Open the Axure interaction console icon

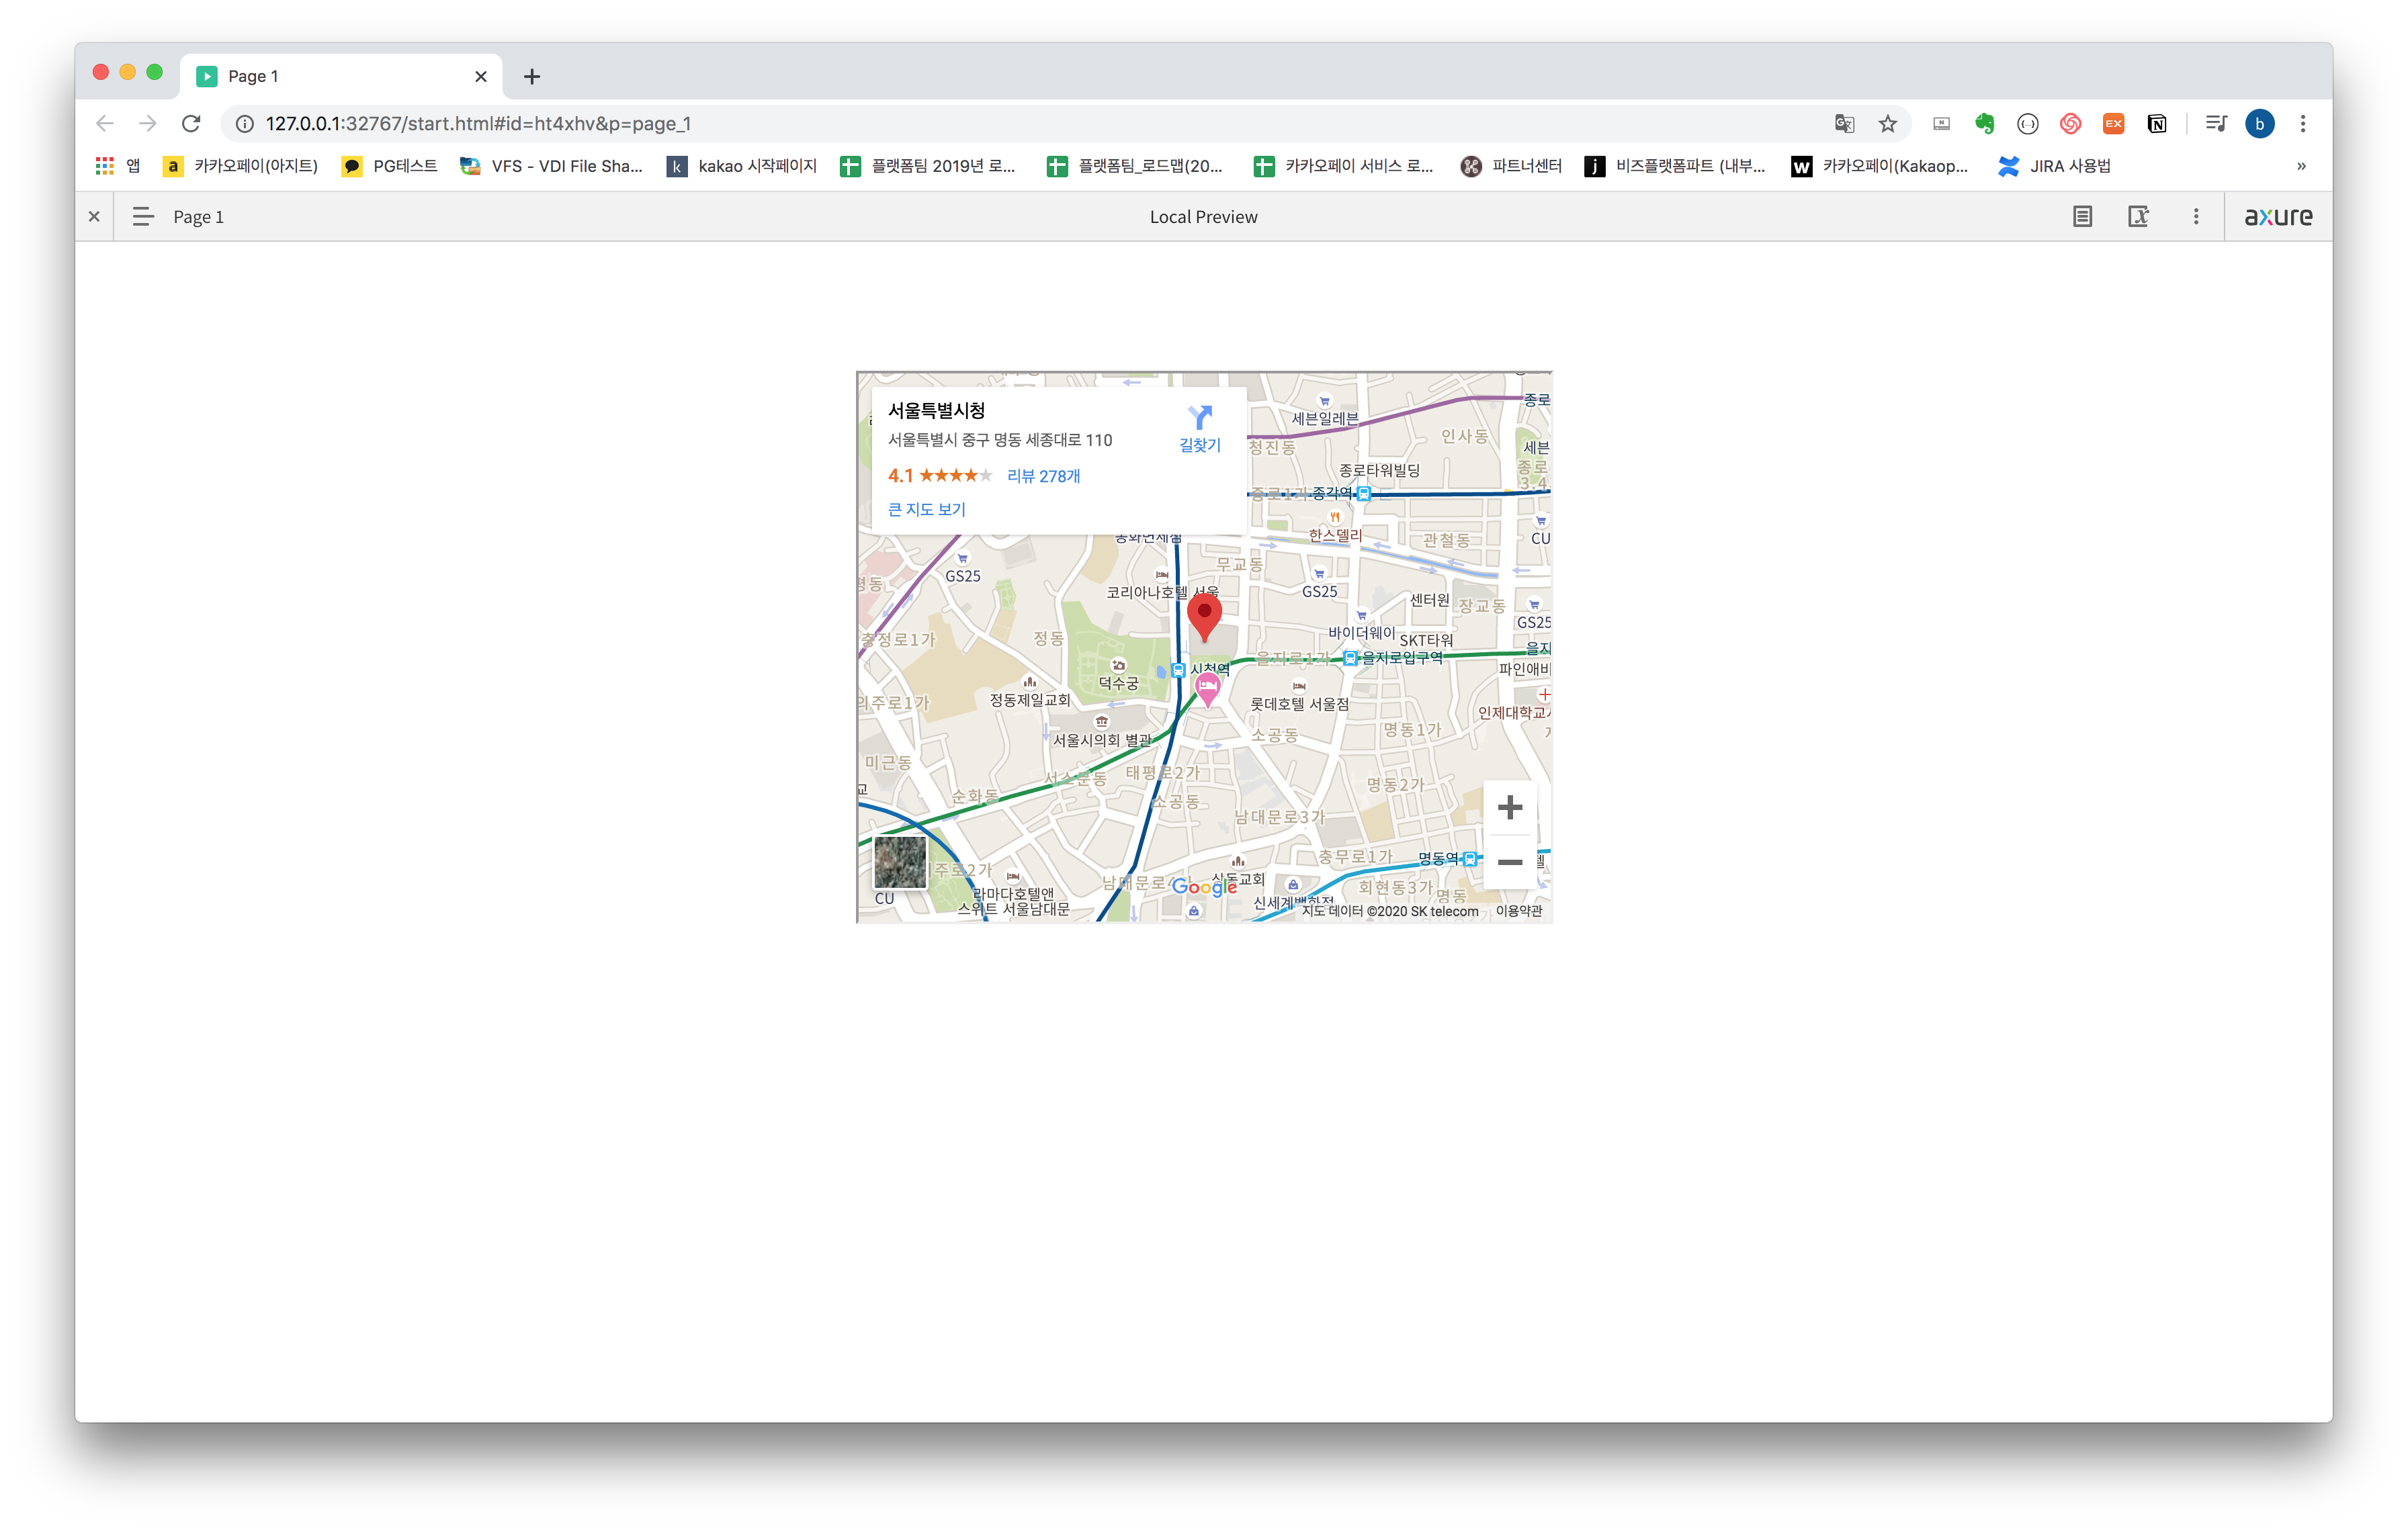[x=2138, y=216]
